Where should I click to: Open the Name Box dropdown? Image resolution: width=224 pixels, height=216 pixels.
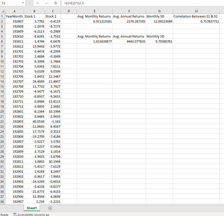point(23,3)
